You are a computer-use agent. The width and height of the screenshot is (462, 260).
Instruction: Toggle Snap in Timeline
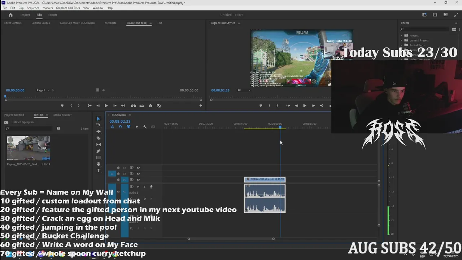[120, 127]
